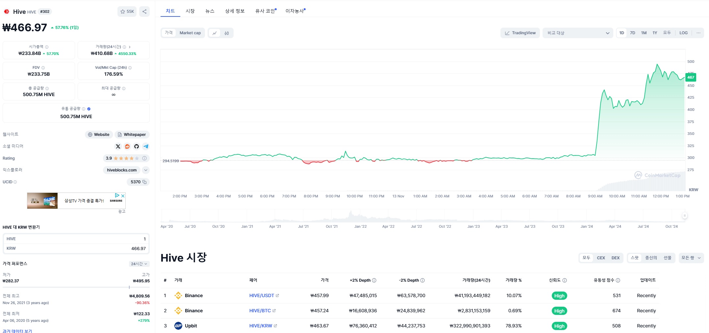Set chart range to 1D
This screenshot has width=709, height=333.
(x=621, y=33)
